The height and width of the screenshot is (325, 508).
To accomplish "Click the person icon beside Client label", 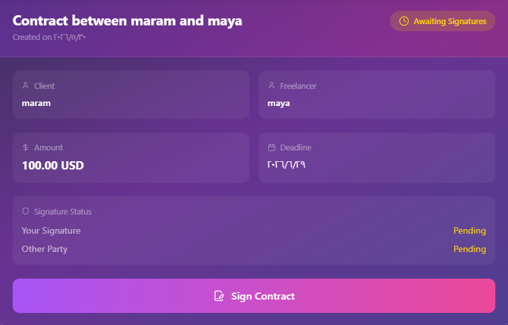I will 25,86.
